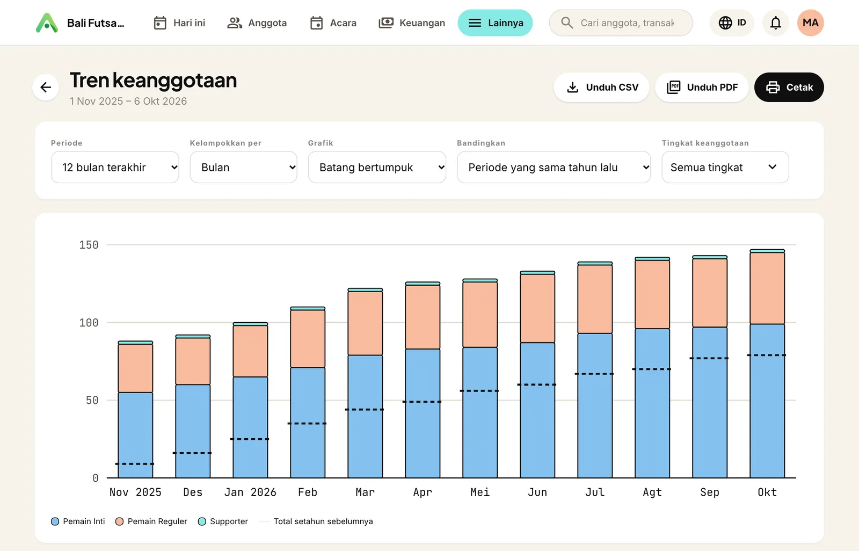This screenshot has width=859, height=551.
Task: Toggle Total setahun sebelumnya legend
Action: click(316, 521)
